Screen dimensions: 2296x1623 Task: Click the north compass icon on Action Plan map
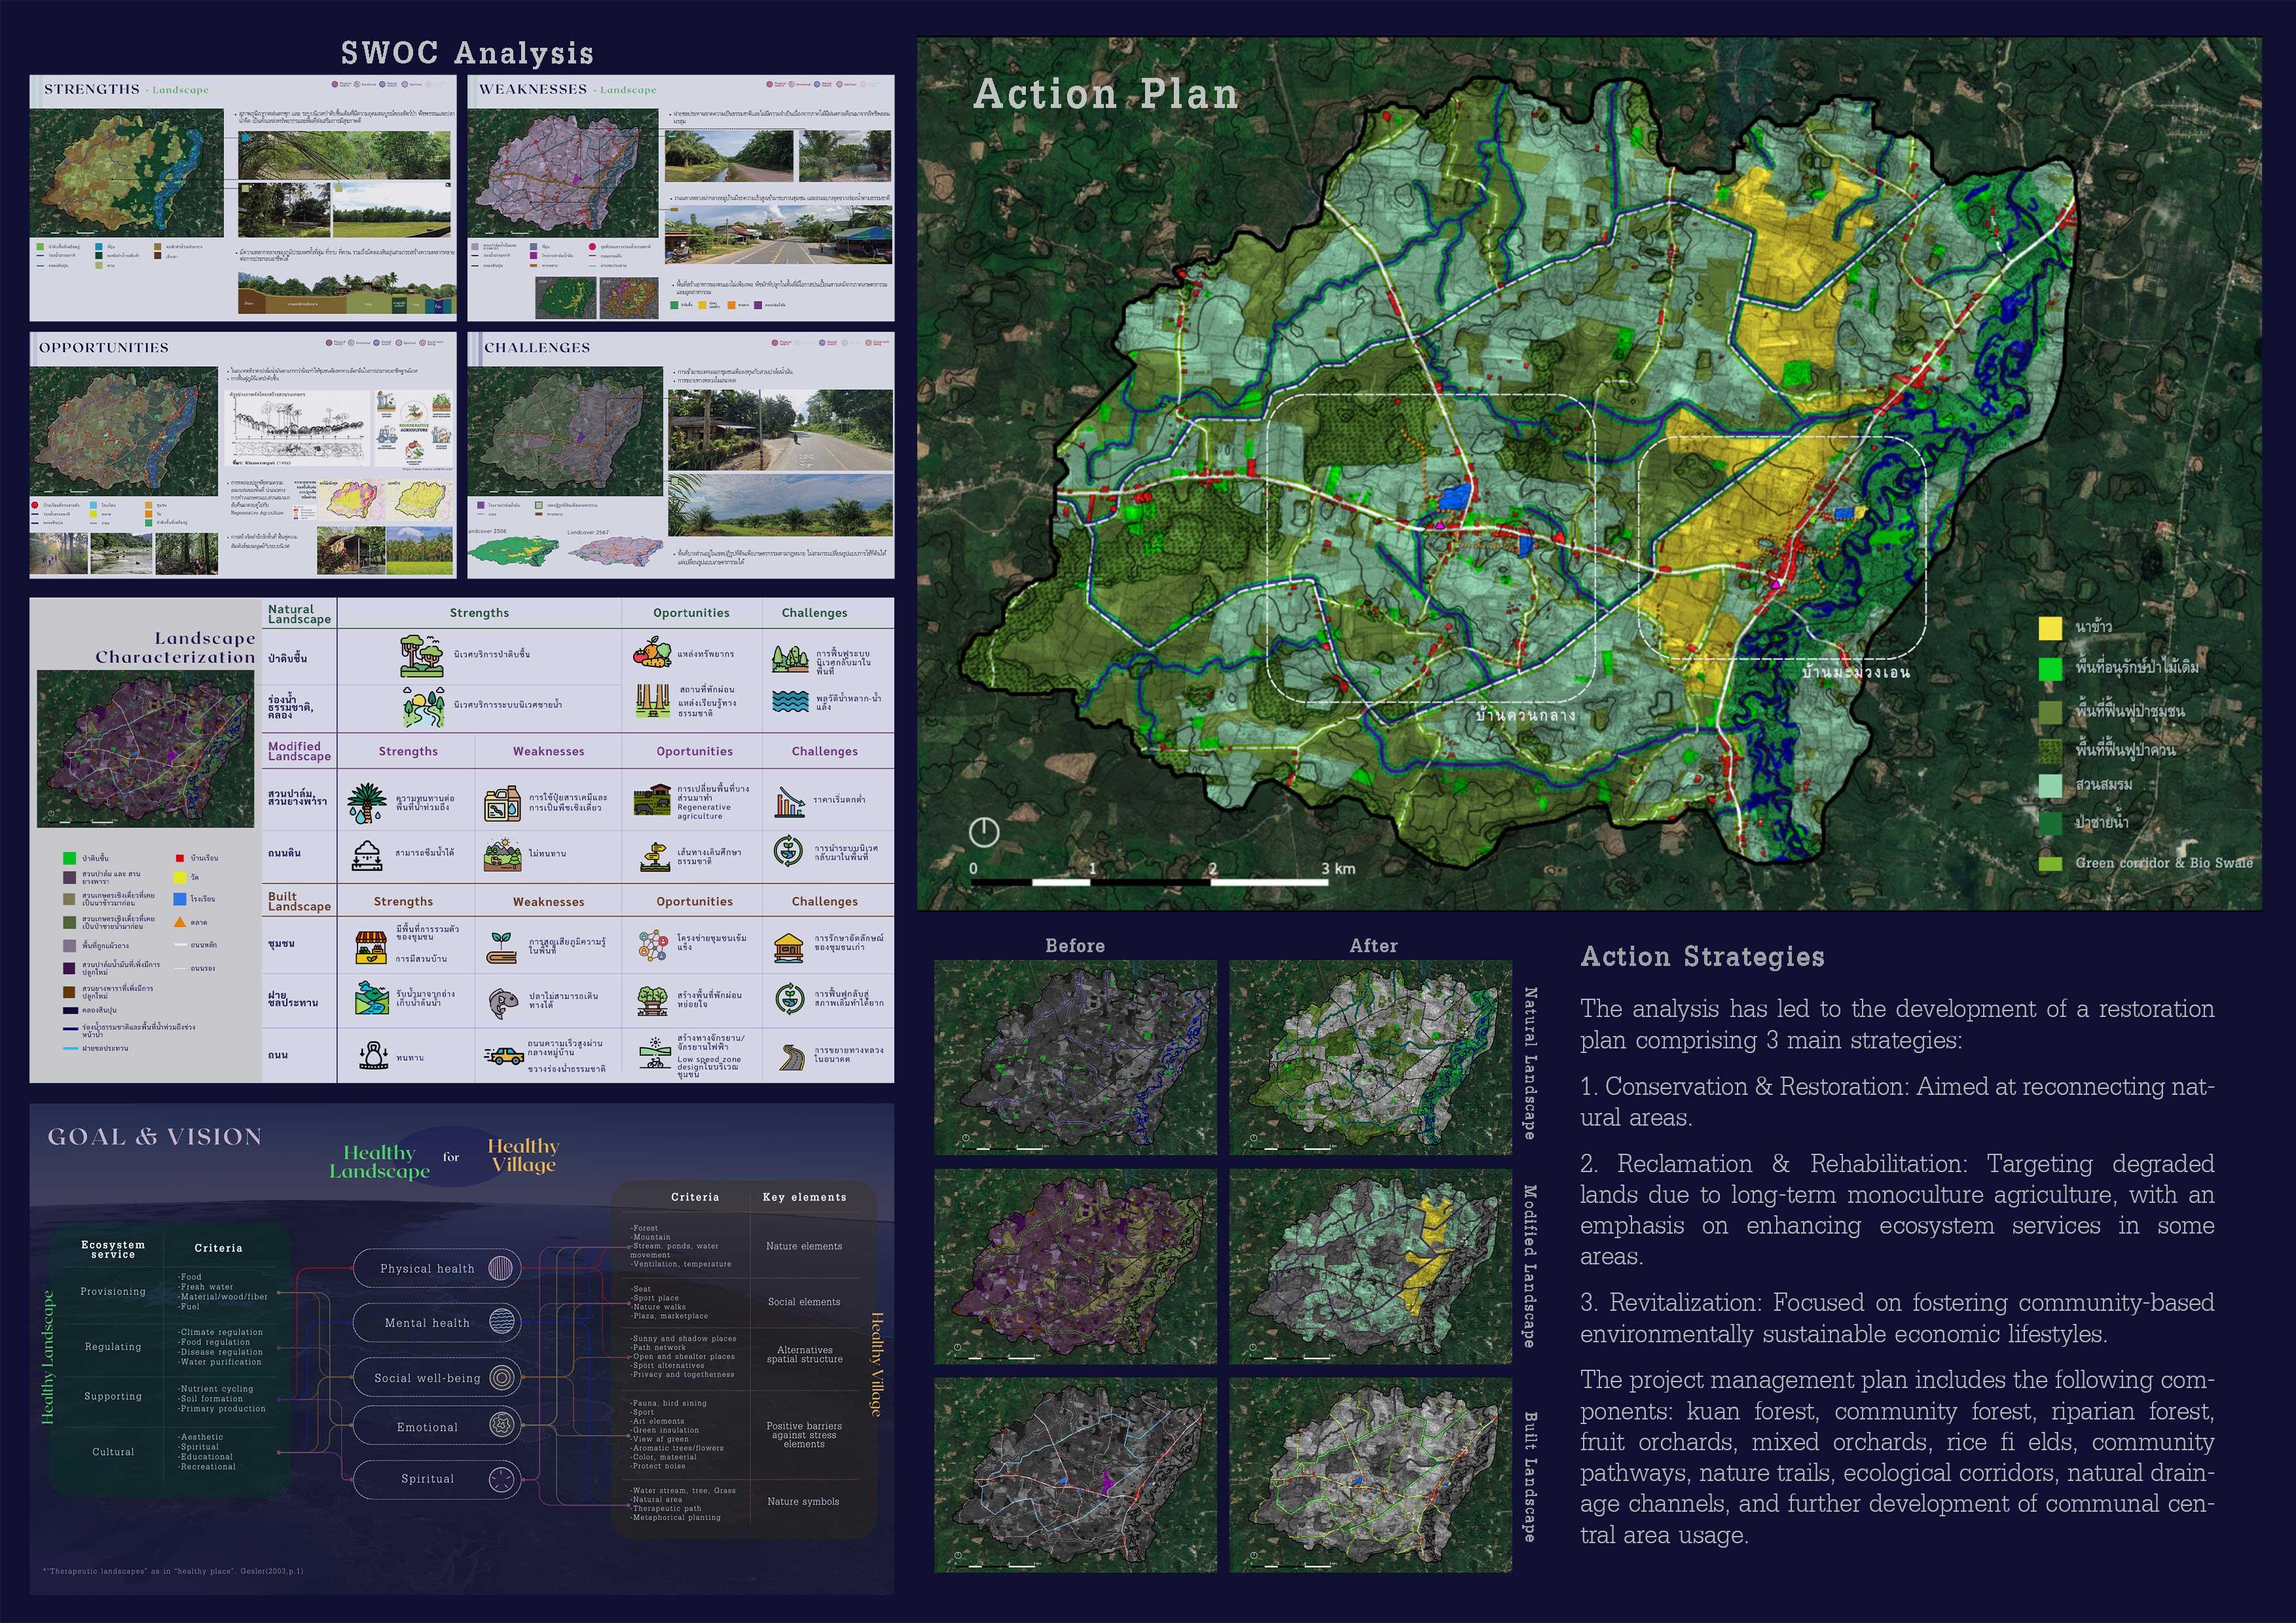[984, 832]
